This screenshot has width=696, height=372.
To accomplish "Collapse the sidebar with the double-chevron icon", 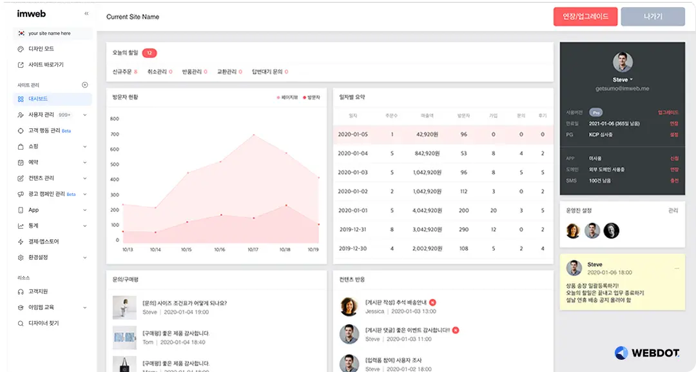I will [86, 14].
